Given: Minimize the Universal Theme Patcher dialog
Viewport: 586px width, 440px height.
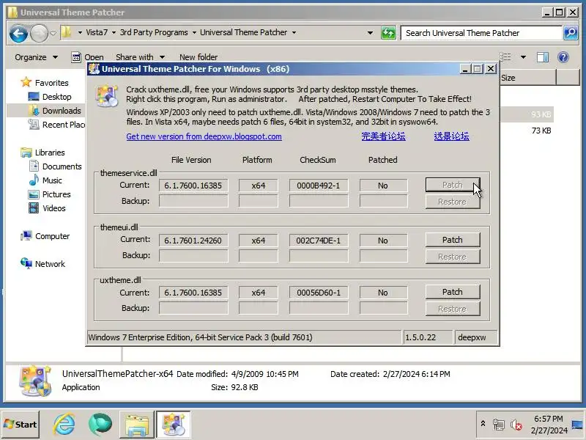Looking at the screenshot, I should click(x=465, y=69).
